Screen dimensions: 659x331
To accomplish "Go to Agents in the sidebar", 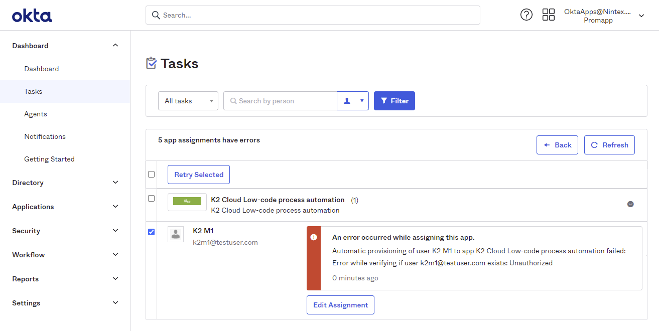I will (x=36, y=114).
